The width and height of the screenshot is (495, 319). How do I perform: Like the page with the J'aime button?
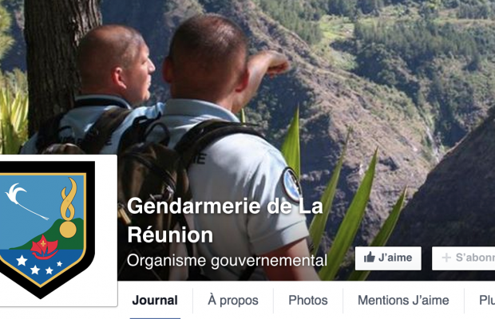(x=388, y=258)
